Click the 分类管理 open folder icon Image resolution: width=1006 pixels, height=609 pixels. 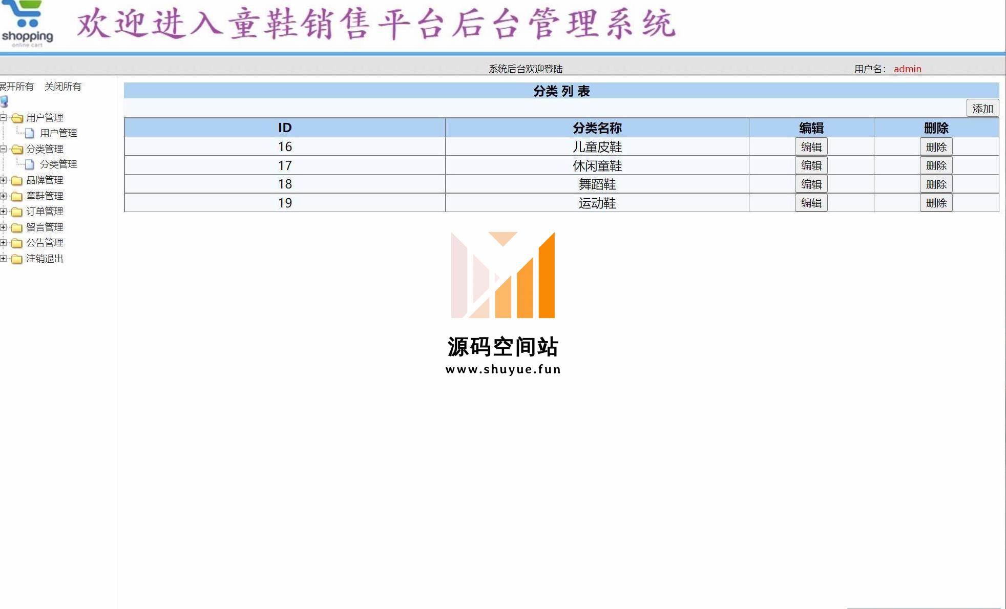pyautogui.click(x=17, y=149)
